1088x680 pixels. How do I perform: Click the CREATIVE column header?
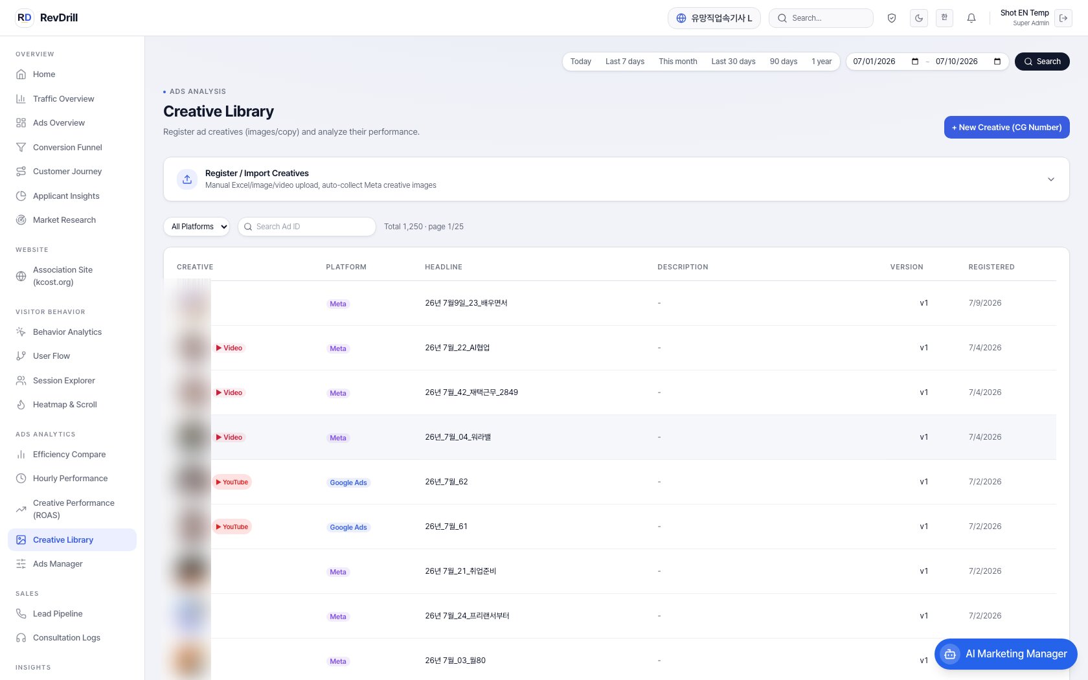[195, 267]
